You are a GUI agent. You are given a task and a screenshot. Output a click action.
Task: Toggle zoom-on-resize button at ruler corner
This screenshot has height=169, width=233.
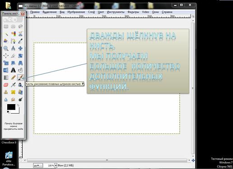click(193, 16)
